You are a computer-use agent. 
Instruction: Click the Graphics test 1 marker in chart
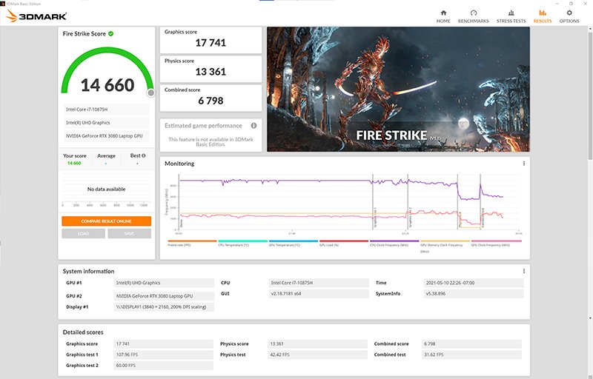coord(374,202)
